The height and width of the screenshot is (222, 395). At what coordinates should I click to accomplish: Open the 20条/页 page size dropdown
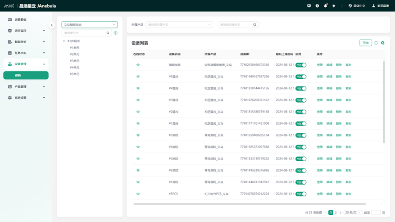[353, 212]
